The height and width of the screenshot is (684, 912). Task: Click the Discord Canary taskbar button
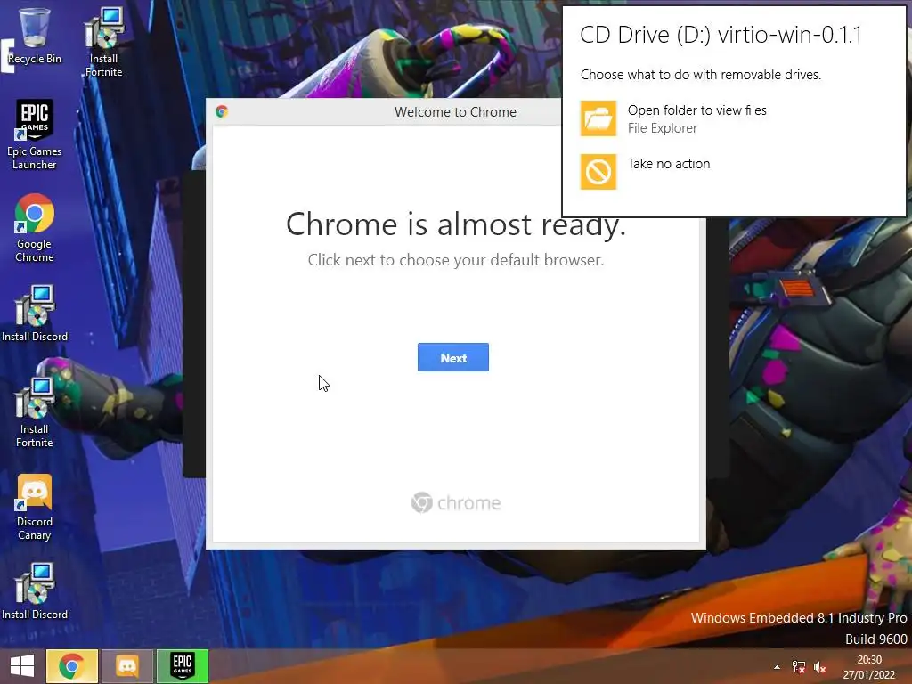click(x=127, y=666)
